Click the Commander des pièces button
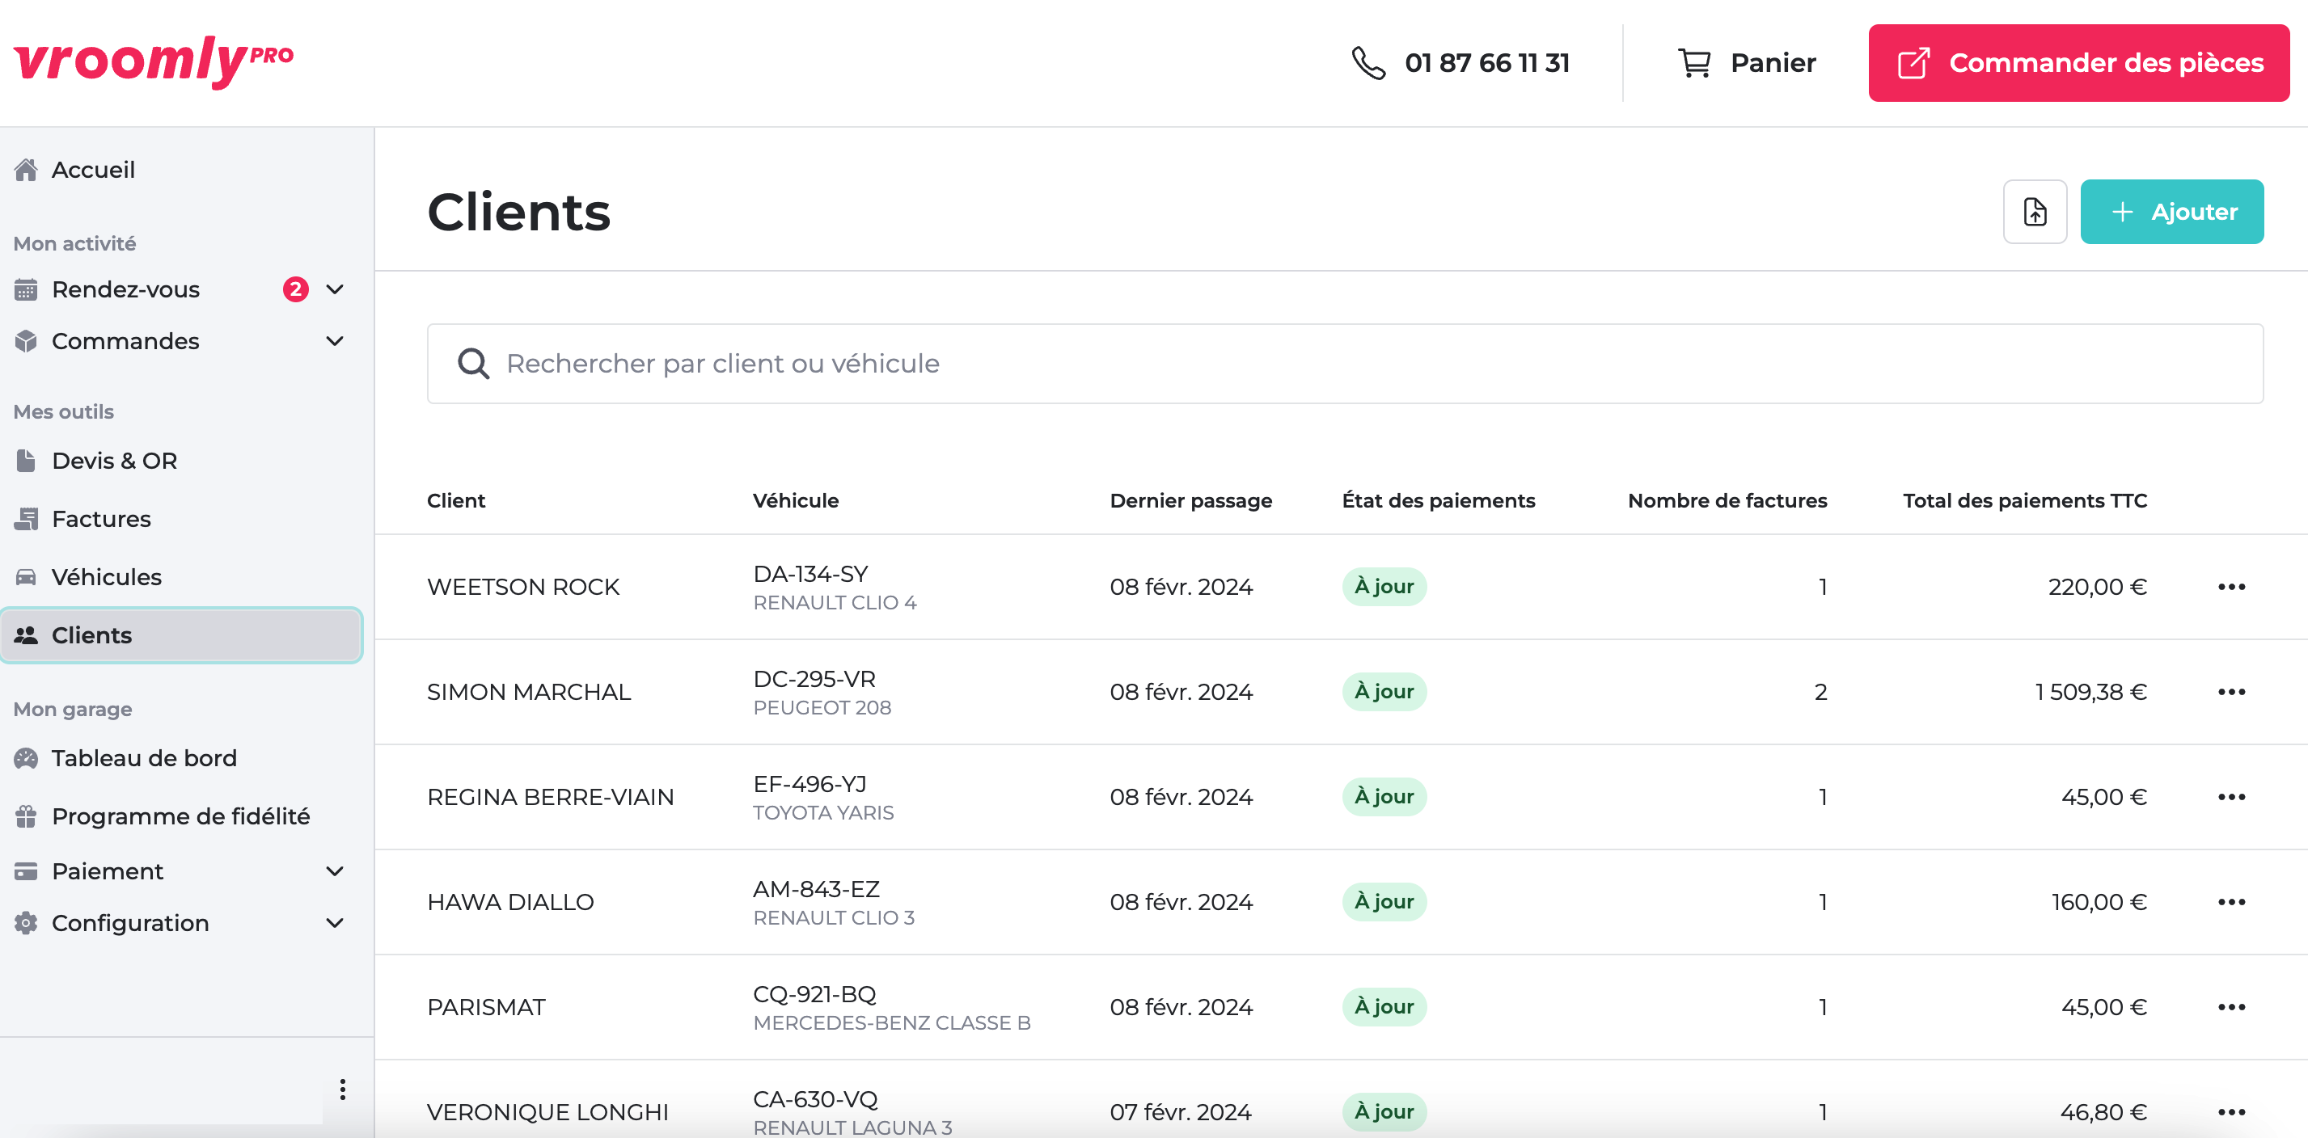This screenshot has width=2308, height=1138. click(x=2078, y=63)
